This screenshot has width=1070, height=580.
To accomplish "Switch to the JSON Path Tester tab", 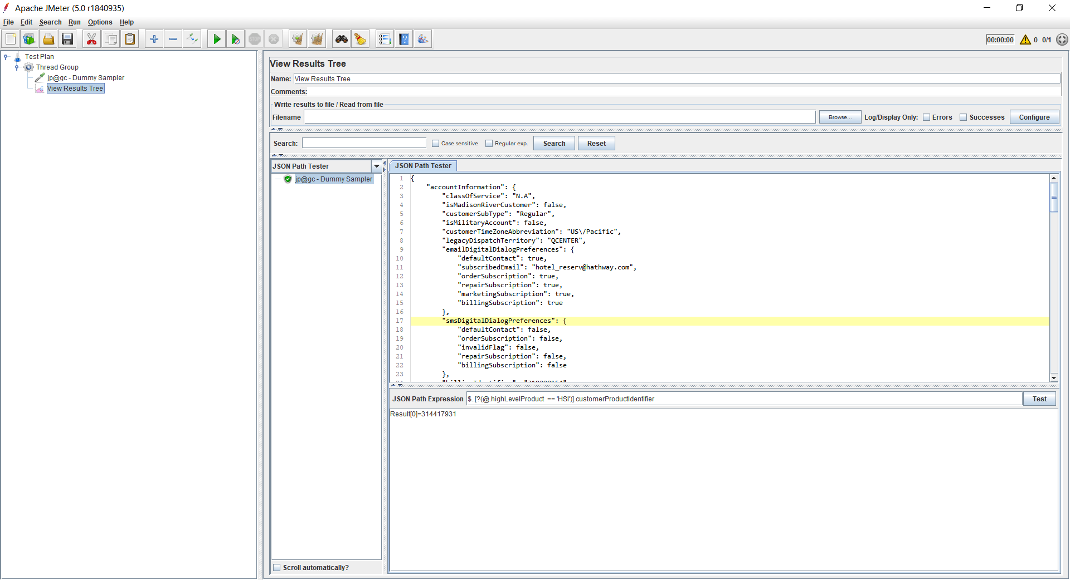I will [x=423, y=165].
